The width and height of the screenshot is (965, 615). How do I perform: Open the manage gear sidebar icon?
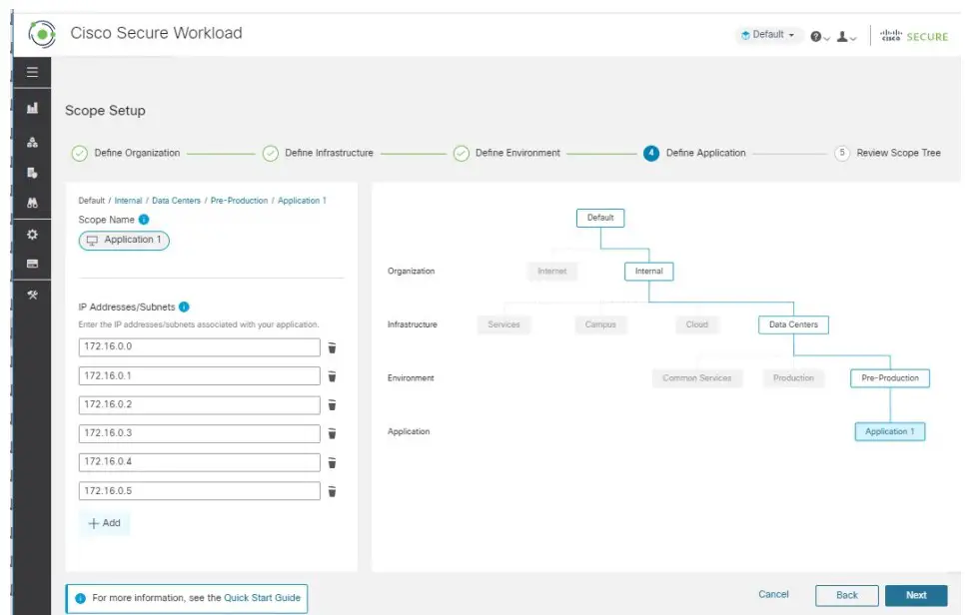33,235
